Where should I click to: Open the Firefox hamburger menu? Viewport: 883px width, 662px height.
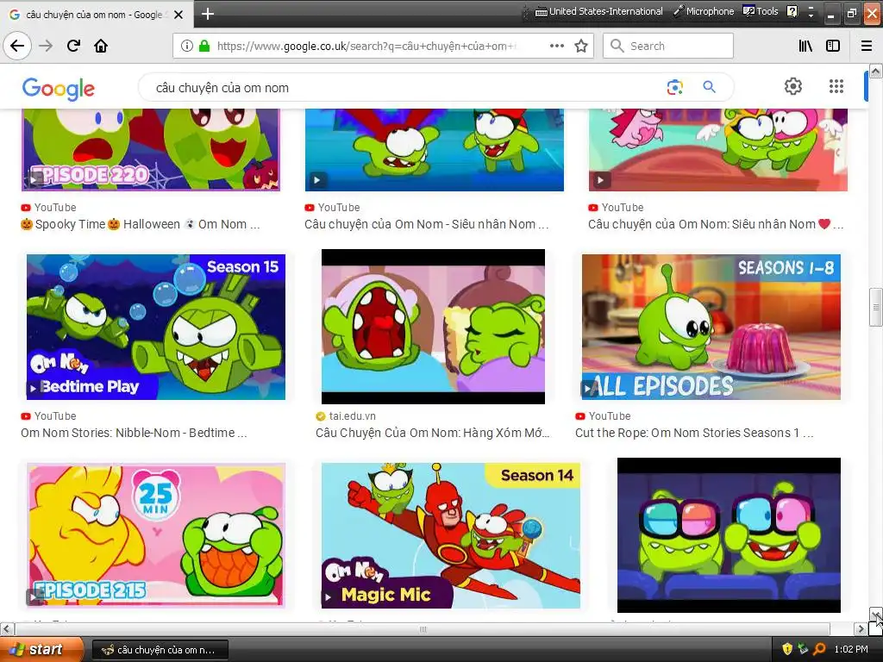pyautogui.click(x=867, y=46)
